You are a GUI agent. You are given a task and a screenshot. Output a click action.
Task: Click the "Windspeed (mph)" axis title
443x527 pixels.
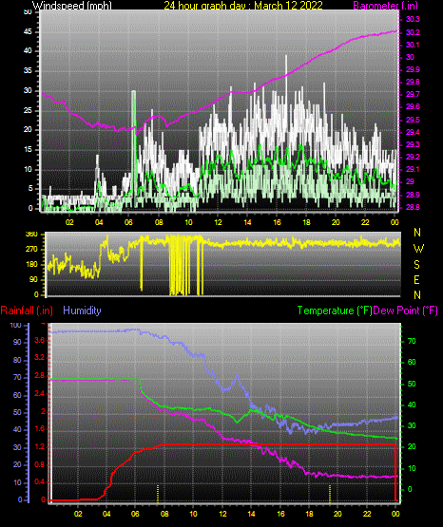coord(72,6)
